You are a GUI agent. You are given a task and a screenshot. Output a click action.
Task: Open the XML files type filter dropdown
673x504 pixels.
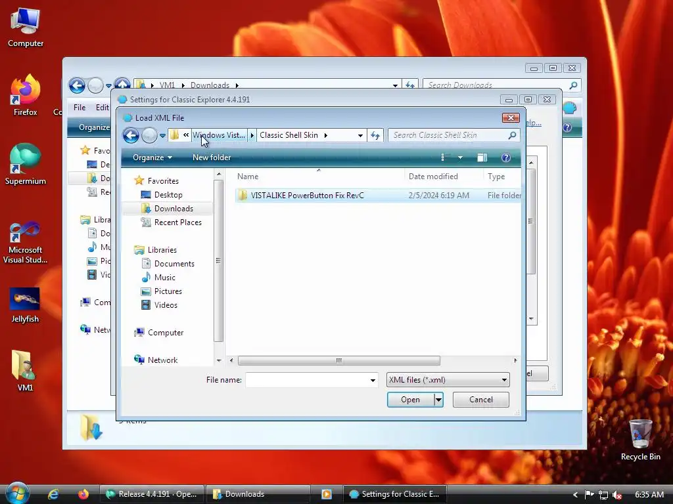[504, 380]
